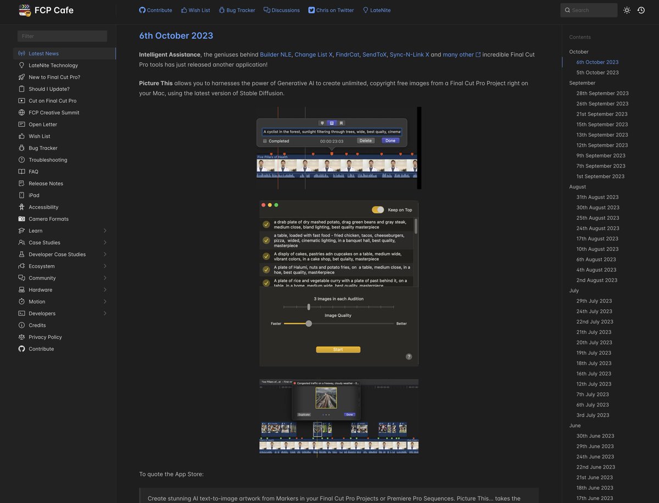Click the FCP Cafe clapperboard logo

[25, 10]
